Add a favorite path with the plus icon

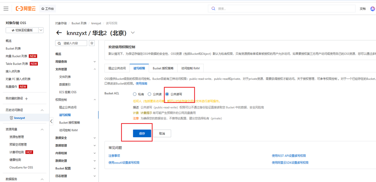[x=26, y=99]
